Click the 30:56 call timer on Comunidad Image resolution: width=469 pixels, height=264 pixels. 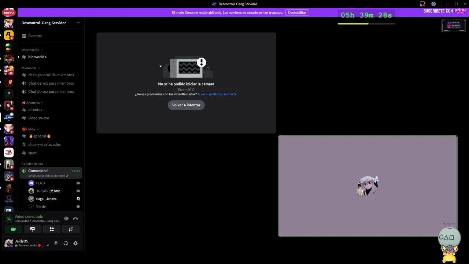[76, 171]
